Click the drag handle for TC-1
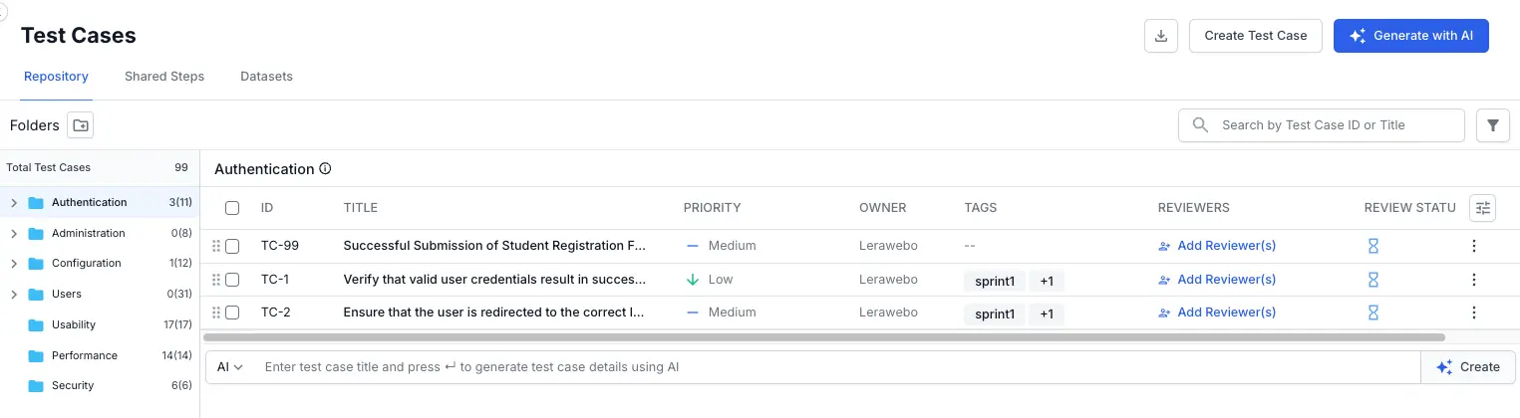This screenshot has width=1520, height=418. (216, 280)
